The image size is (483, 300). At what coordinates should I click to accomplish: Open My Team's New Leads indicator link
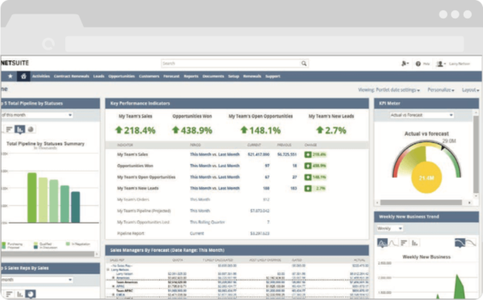point(138,188)
